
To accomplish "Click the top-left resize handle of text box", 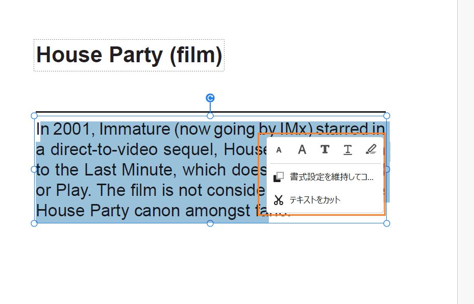I will pos(34,116).
